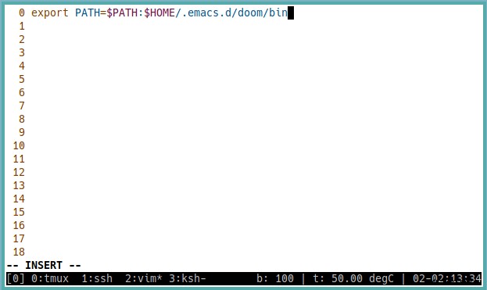The width and height of the screenshot is (487, 290).
Task: Click line number 1
Action: coord(22,26)
